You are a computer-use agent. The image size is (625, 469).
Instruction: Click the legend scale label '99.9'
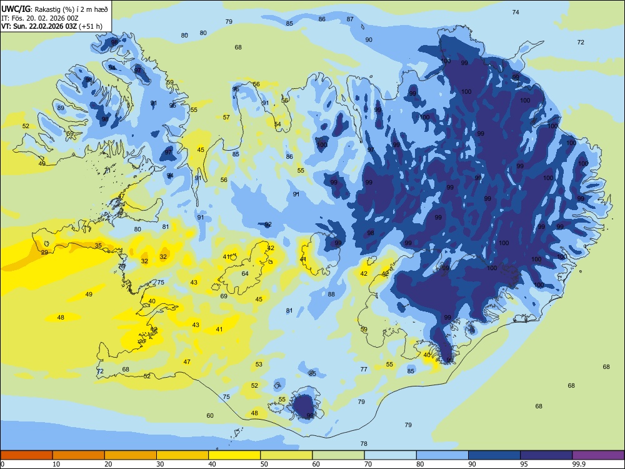(579, 464)
